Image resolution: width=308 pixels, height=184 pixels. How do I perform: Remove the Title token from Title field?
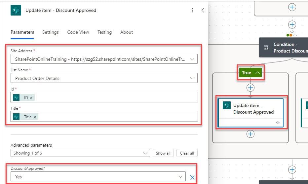[x=35, y=117]
